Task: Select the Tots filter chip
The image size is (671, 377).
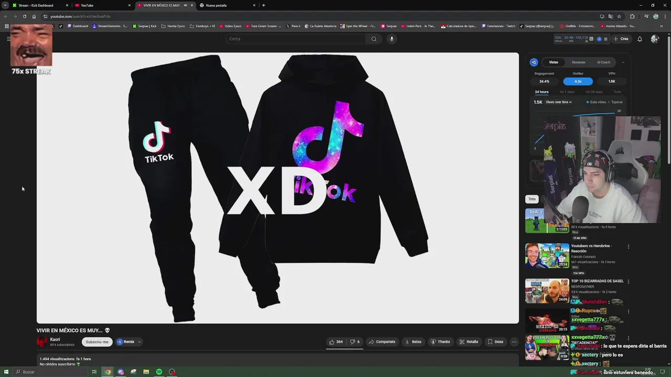Action: pyautogui.click(x=532, y=199)
